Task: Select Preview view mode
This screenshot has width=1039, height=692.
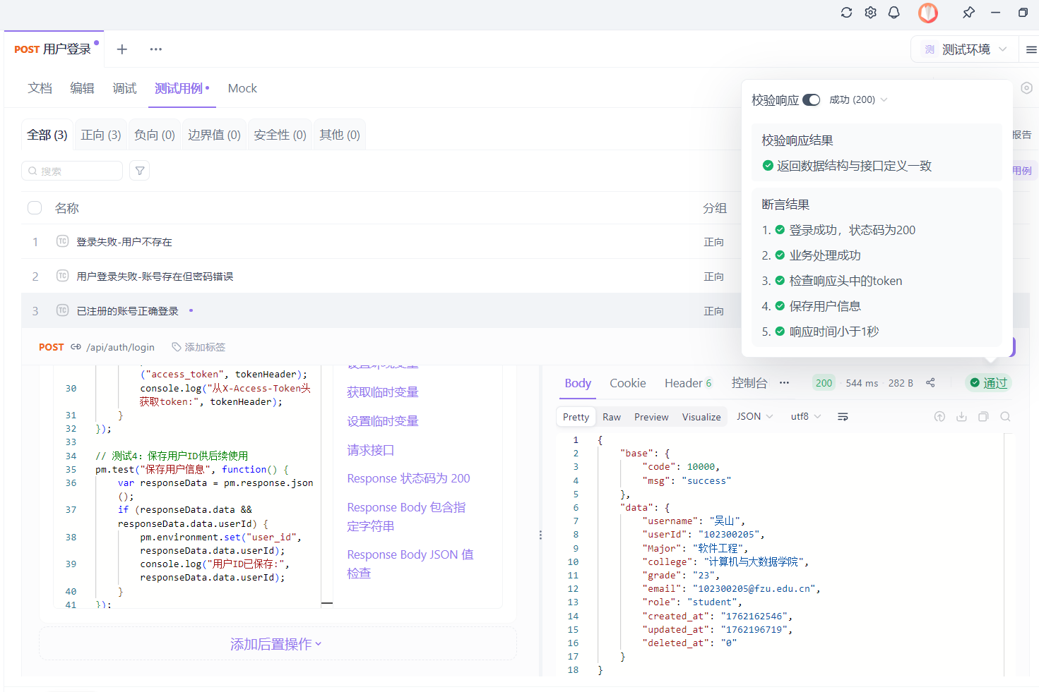Action: tap(651, 417)
